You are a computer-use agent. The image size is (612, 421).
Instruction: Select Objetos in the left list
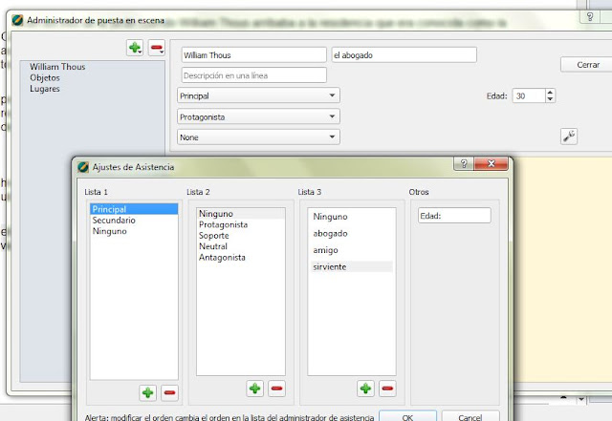pyautogui.click(x=45, y=77)
